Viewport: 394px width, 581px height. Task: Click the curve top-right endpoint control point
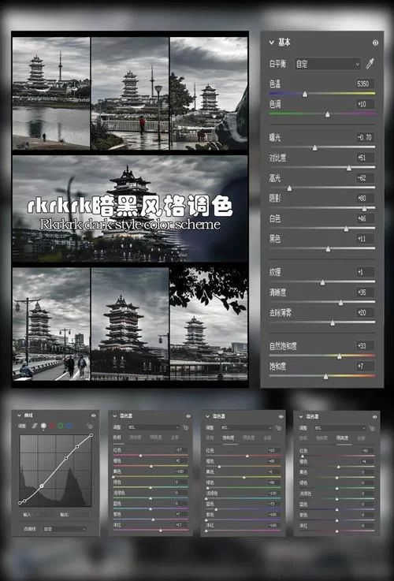point(91,435)
